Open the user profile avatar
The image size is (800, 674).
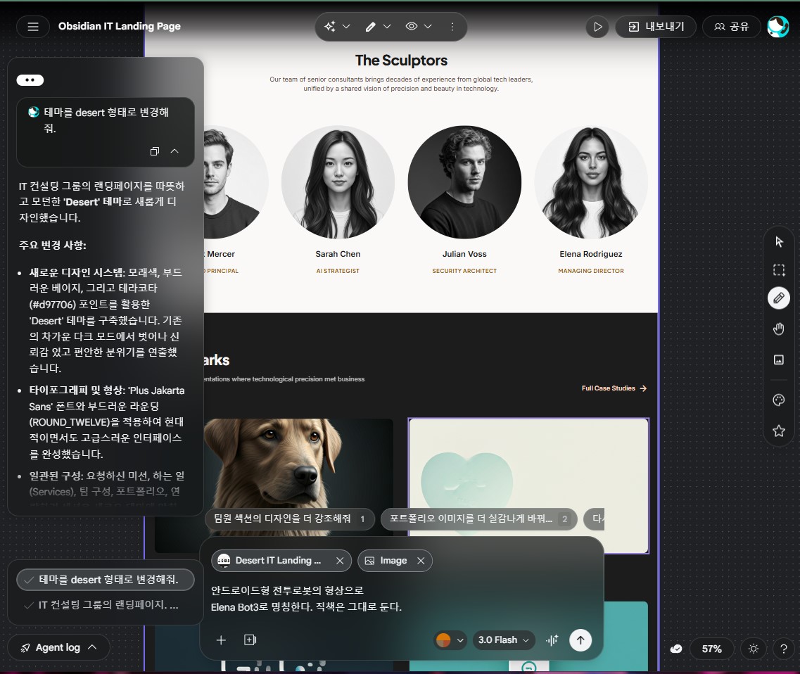click(x=778, y=27)
